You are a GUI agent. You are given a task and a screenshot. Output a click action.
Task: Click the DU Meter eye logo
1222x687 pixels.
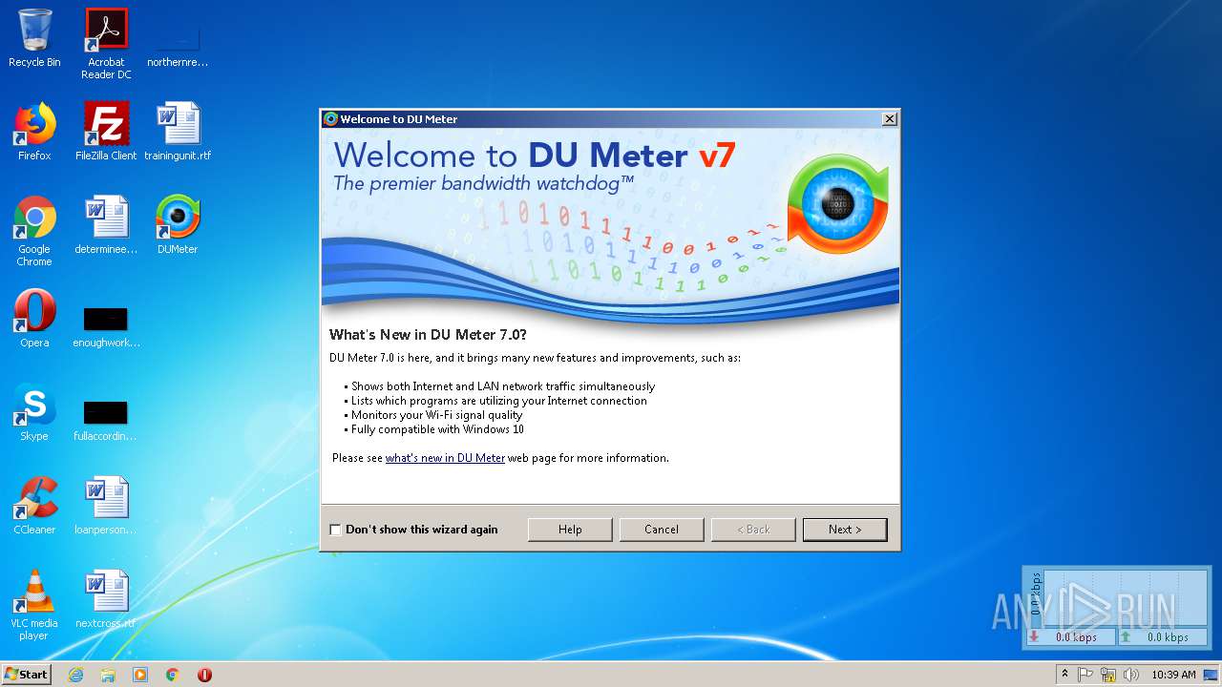click(837, 204)
